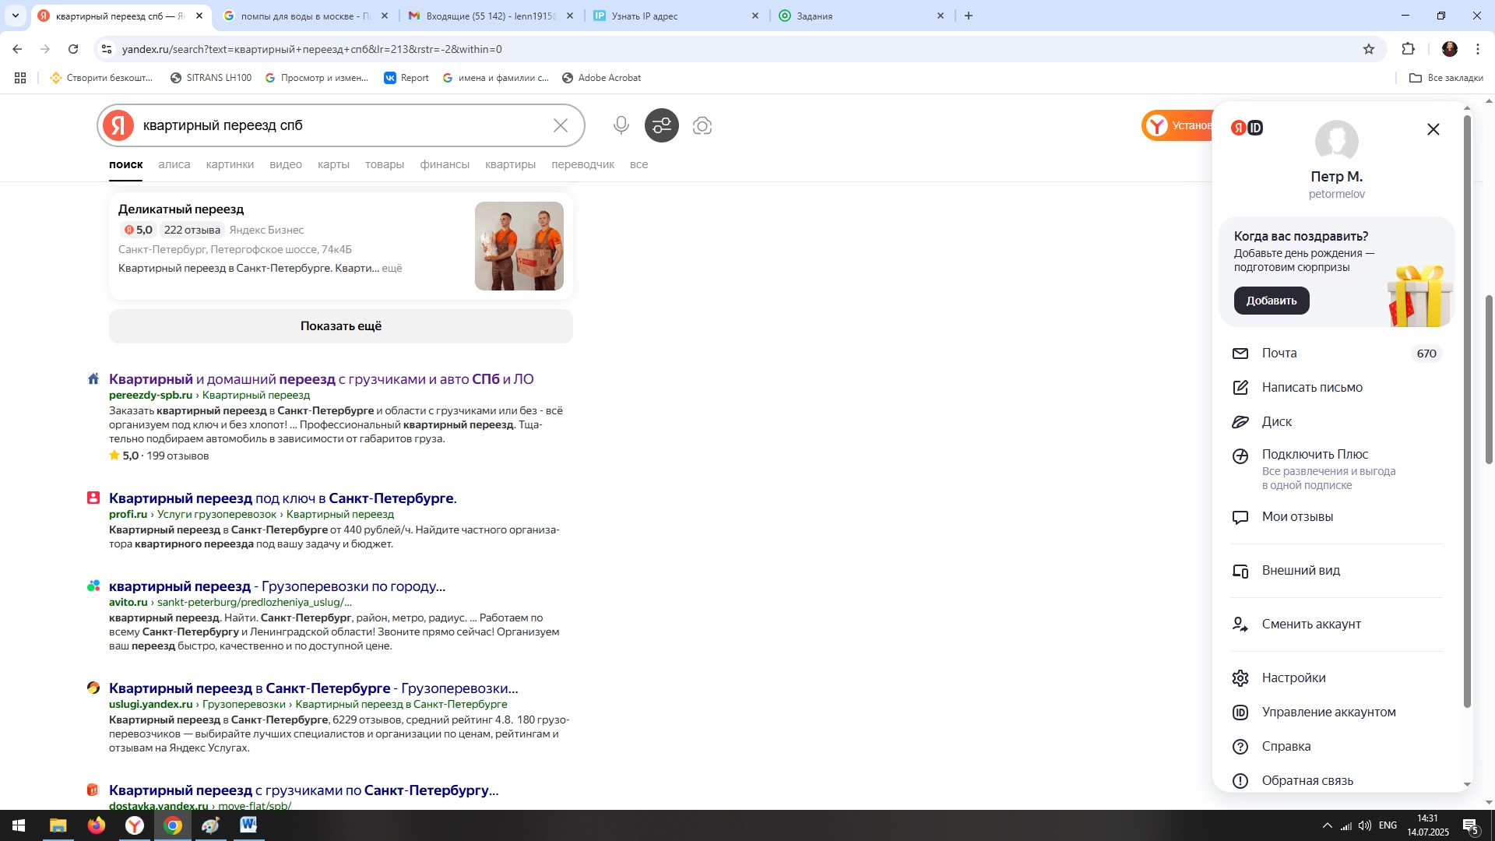
Task: Open Настройки gear icon
Action: (x=1240, y=678)
